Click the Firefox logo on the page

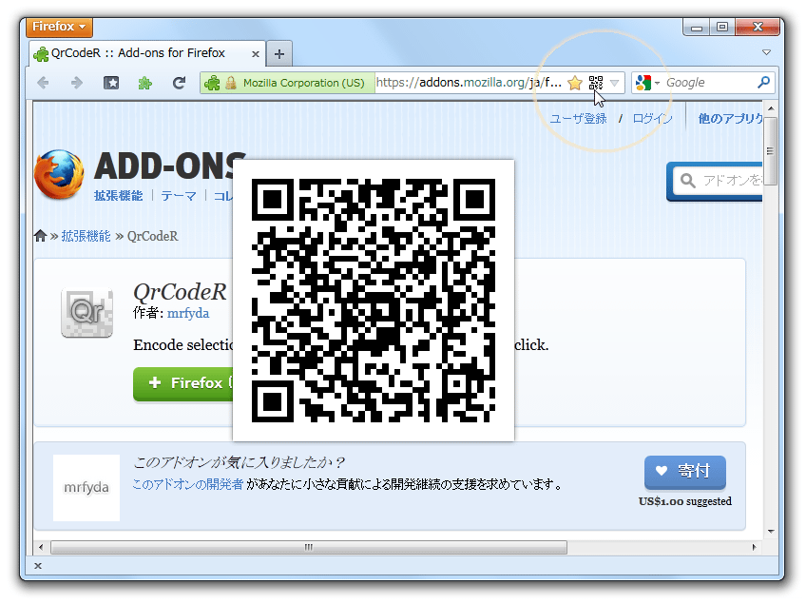(59, 174)
